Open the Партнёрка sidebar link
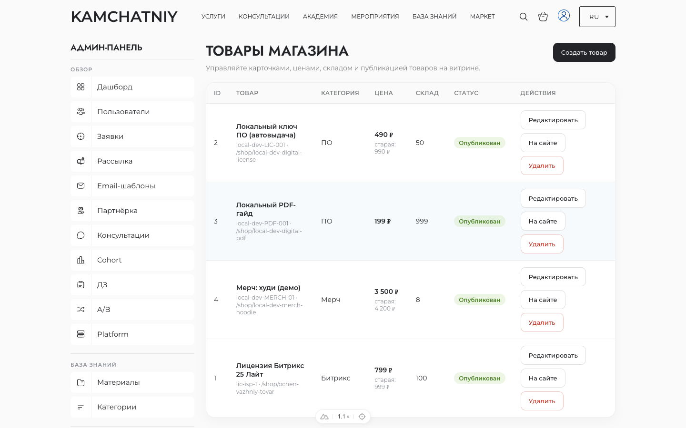Screen dimensions: 686x428 pyautogui.click(x=132, y=211)
